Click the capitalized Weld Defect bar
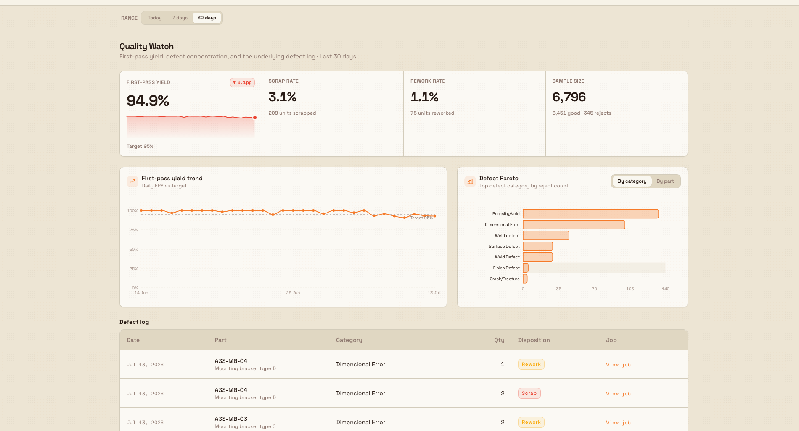The image size is (799, 431). 538,257
